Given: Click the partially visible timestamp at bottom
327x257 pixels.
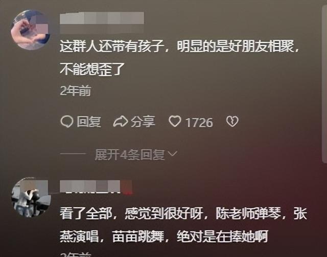Looking at the screenshot, I should pyautogui.click(x=76, y=254).
